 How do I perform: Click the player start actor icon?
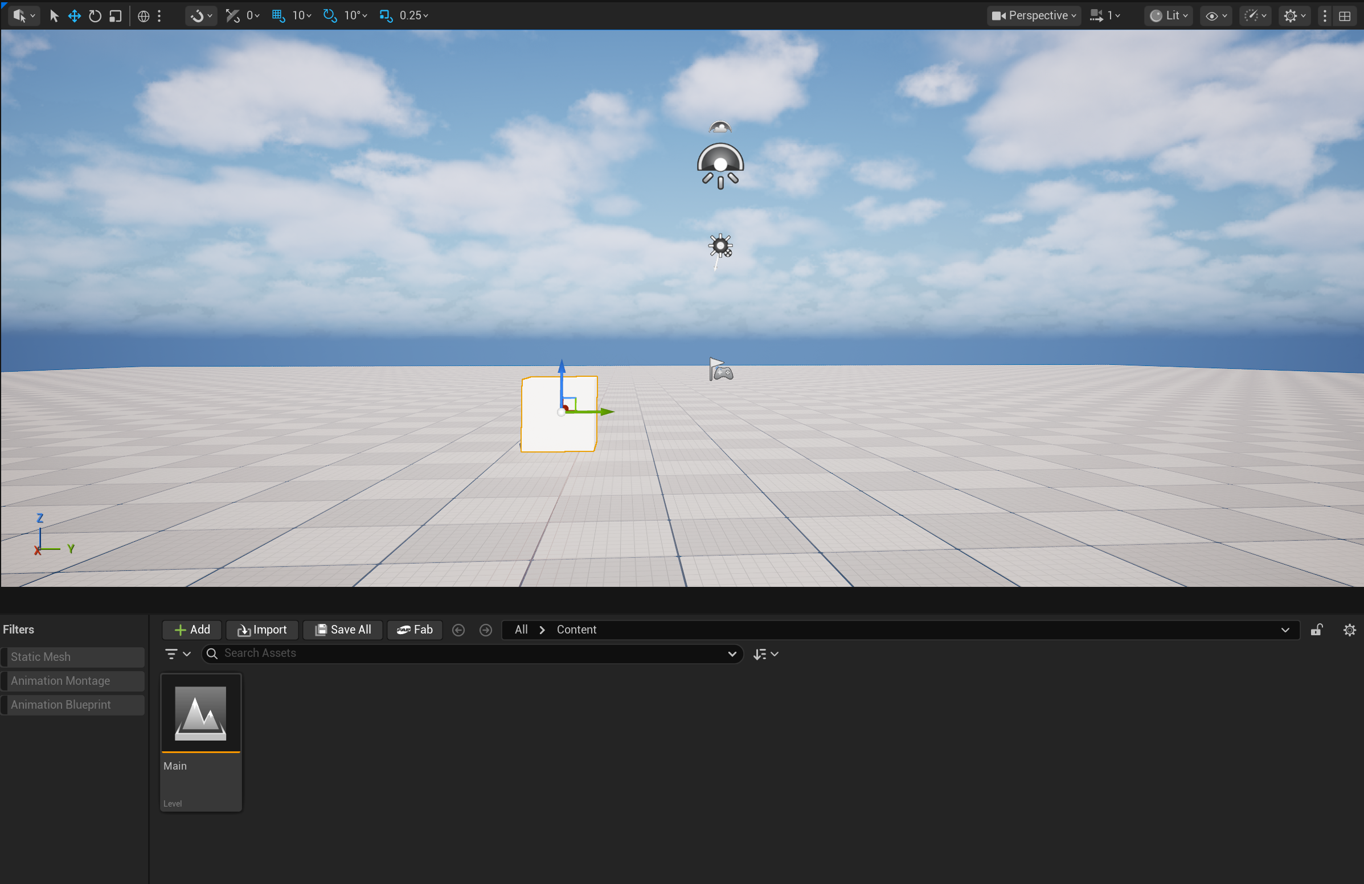720,369
